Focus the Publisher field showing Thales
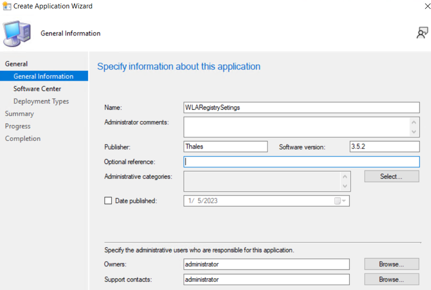This screenshot has width=431, height=290. click(226, 146)
